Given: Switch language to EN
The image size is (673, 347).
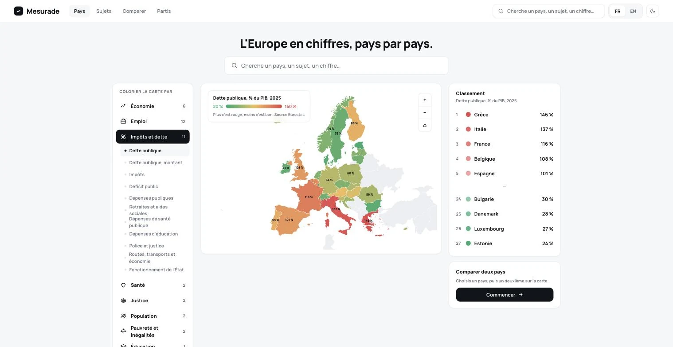Looking at the screenshot, I should coord(633,11).
